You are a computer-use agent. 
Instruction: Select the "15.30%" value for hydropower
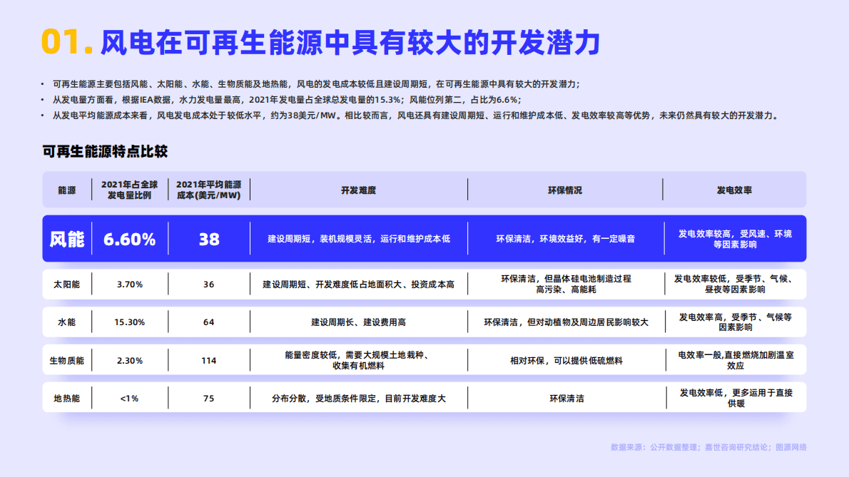click(129, 322)
